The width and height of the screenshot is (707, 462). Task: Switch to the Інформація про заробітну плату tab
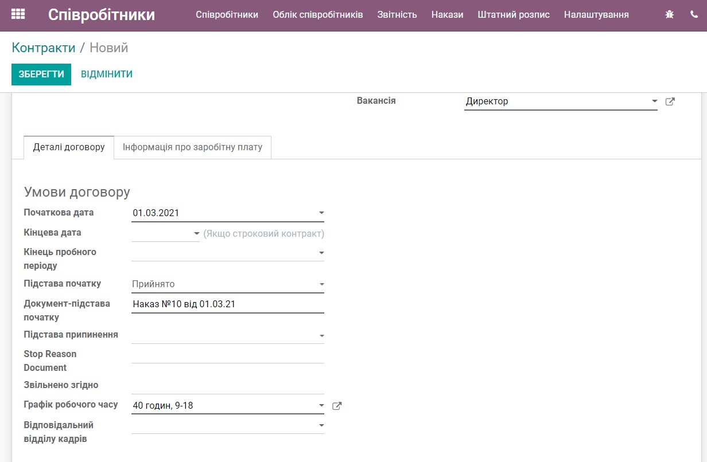tap(193, 147)
